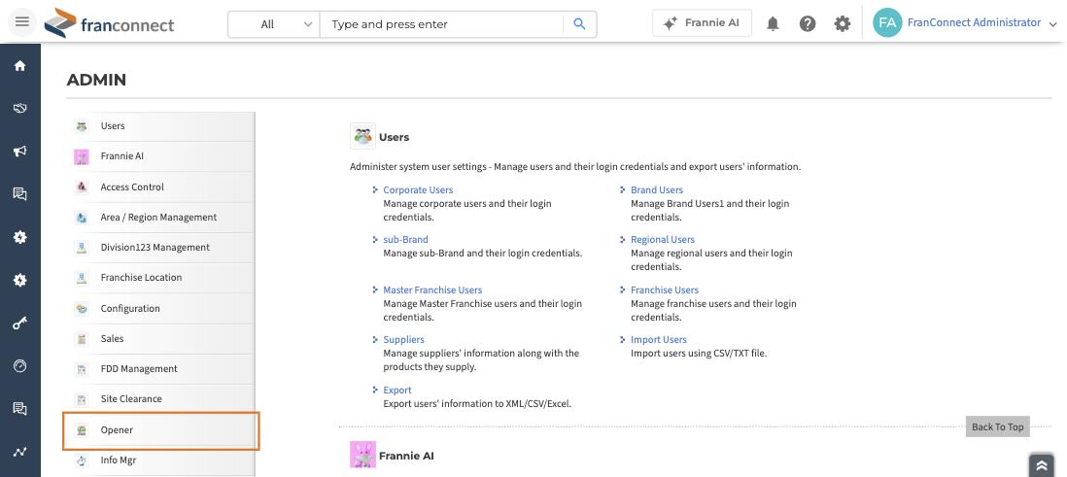
Task: Open the line chart icon in sidebar
Action: (x=19, y=452)
